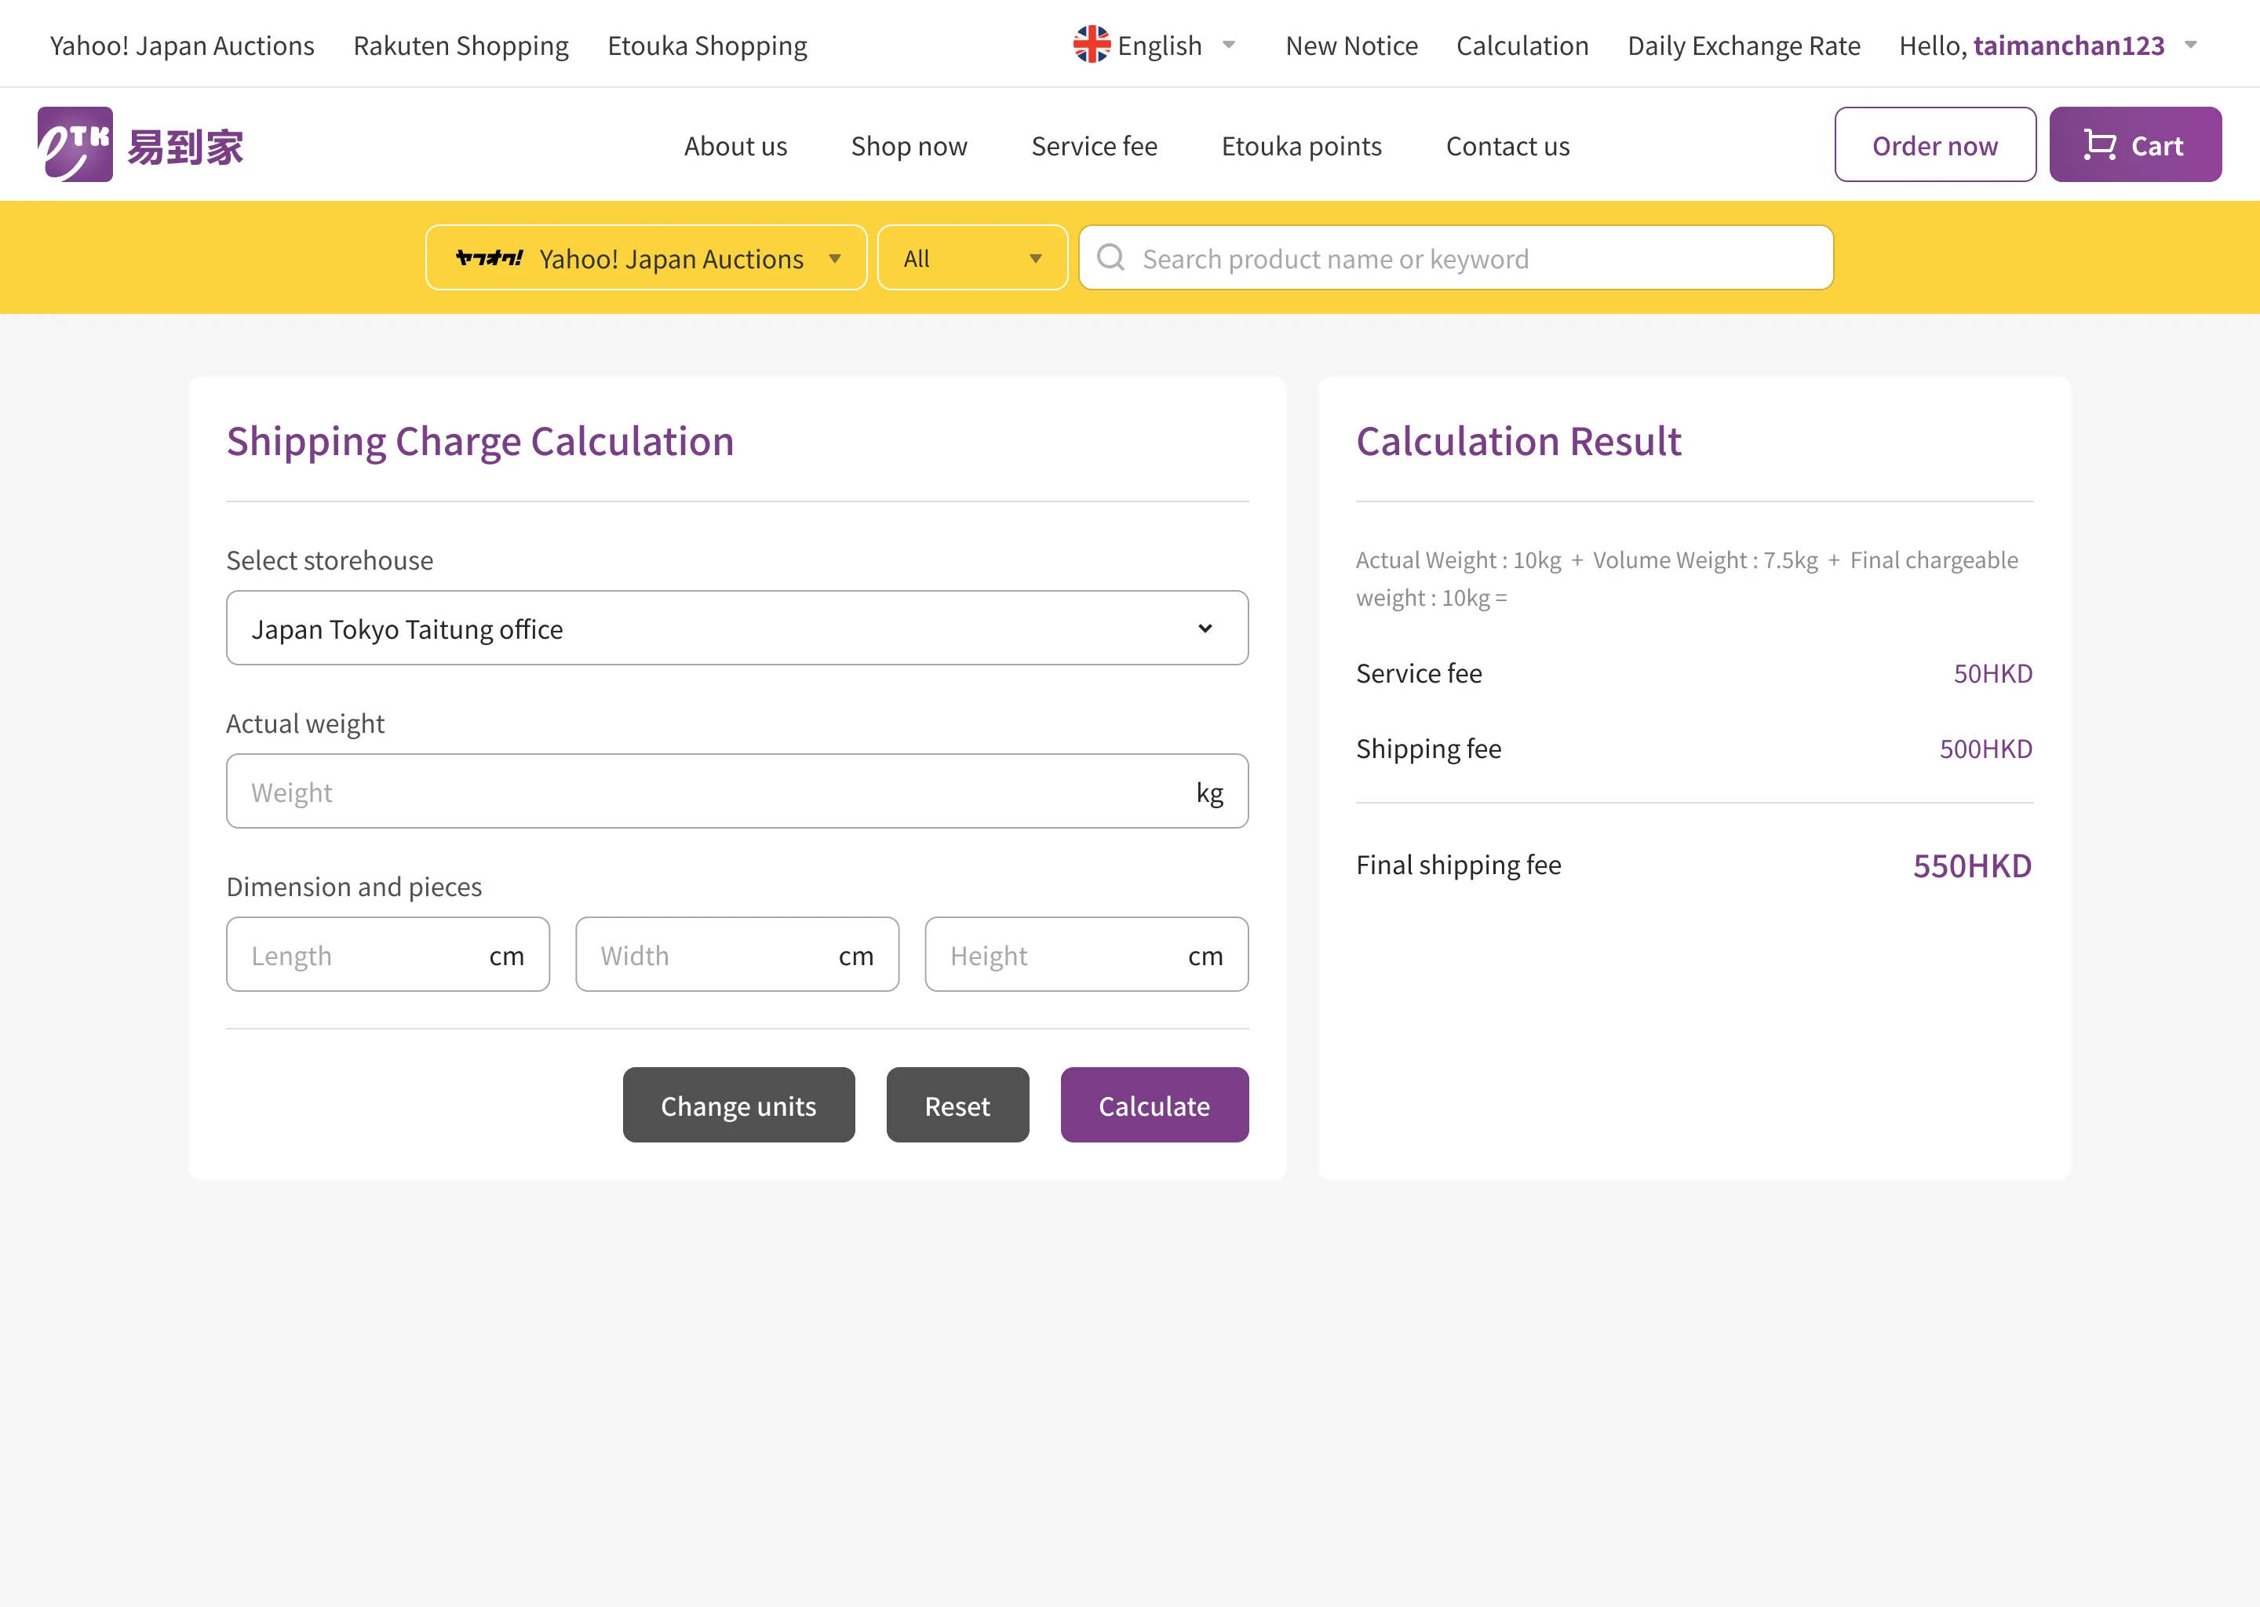Click the Etouka logo icon
The width and height of the screenshot is (2260, 1607).
[75, 144]
